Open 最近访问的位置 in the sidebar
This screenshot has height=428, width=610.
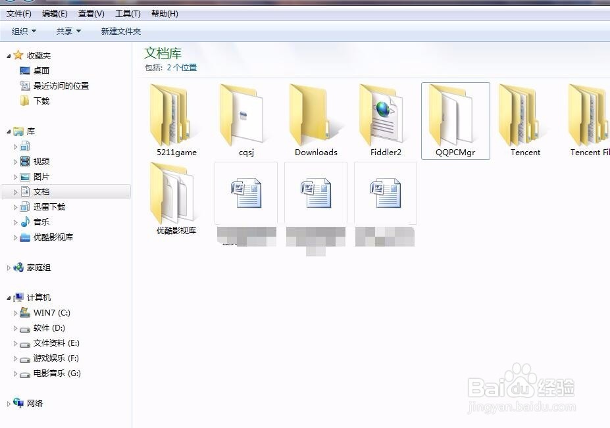(61, 86)
